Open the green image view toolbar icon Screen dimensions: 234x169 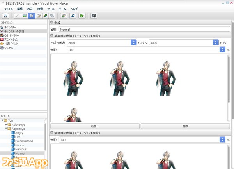point(24,16)
